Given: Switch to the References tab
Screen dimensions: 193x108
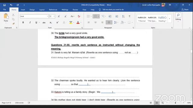Looking at the screenshot, I should click(53, 10).
